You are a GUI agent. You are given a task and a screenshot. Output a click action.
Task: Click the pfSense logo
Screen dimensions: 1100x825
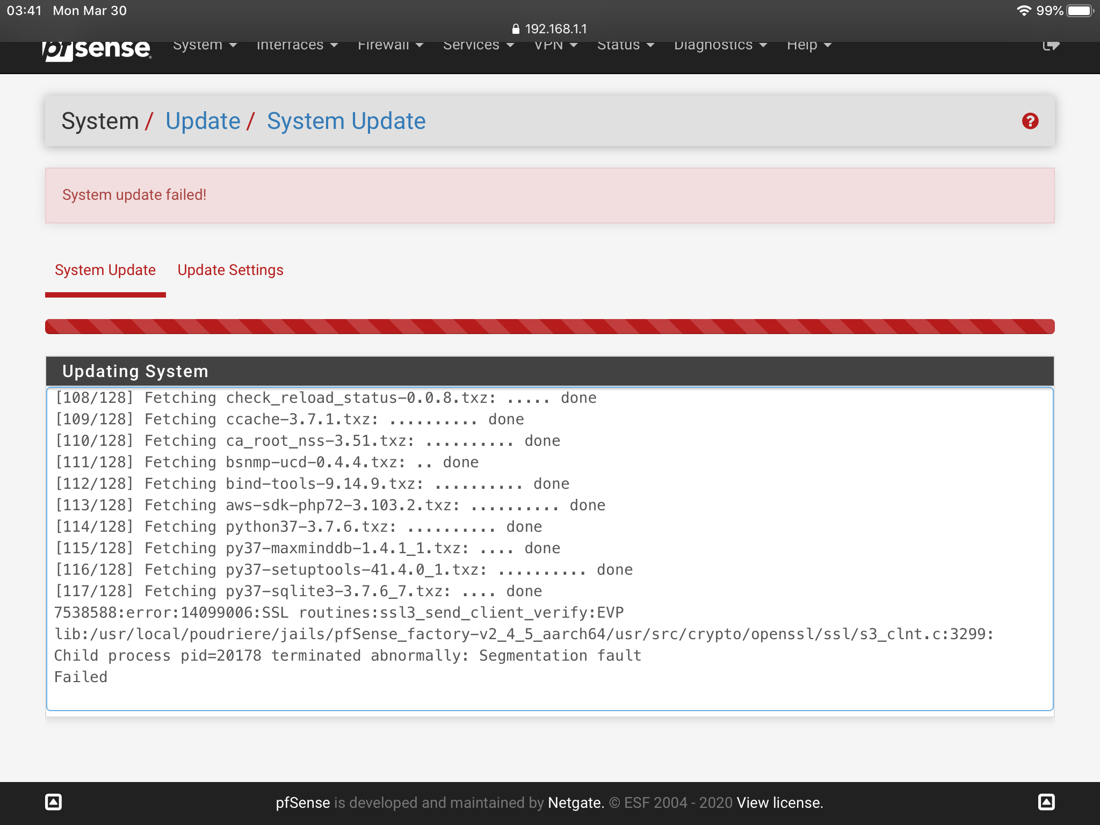click(97, 49)
